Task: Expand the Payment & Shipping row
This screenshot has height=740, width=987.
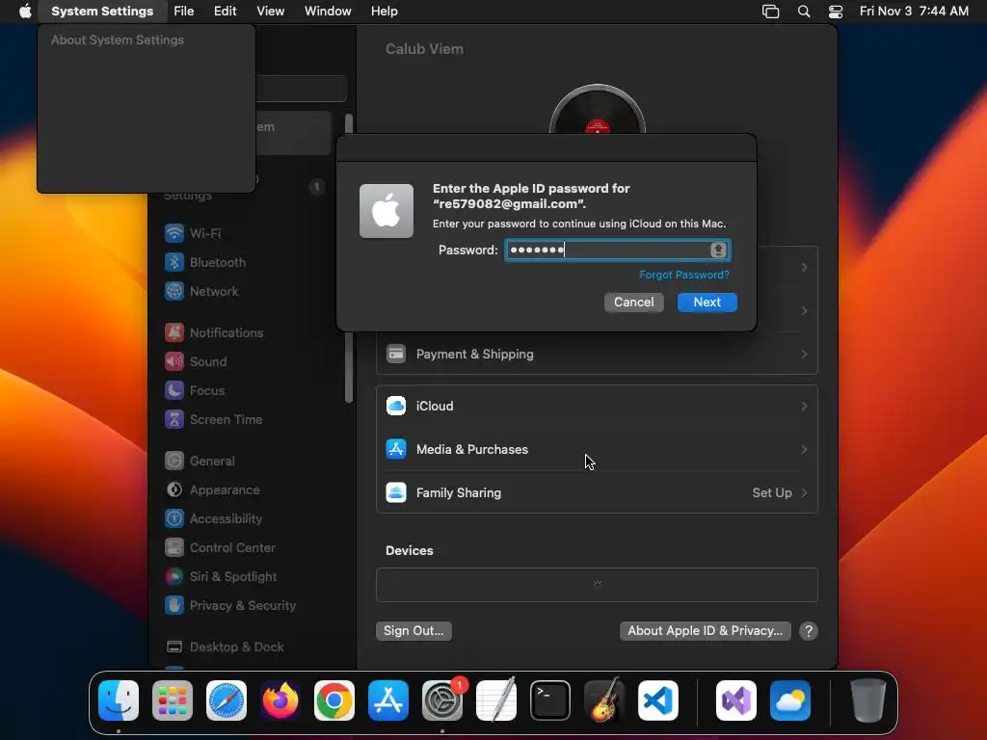Action: [597, 355]
